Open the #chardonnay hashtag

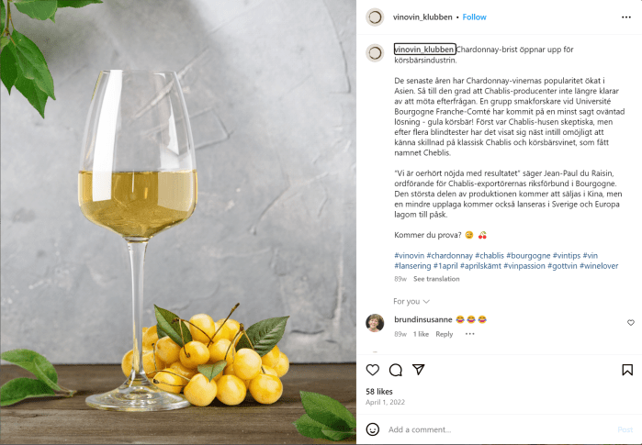point(449,256)
